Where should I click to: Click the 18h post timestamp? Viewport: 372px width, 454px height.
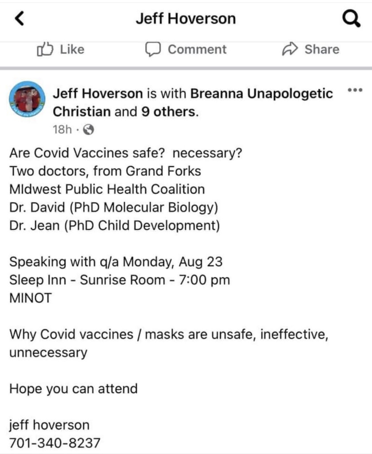[x=62, y=130]
